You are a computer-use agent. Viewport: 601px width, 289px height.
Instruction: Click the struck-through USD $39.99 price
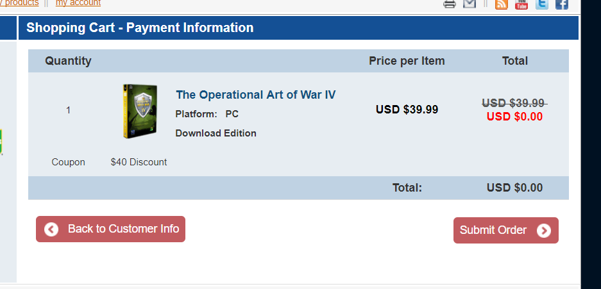514,103
